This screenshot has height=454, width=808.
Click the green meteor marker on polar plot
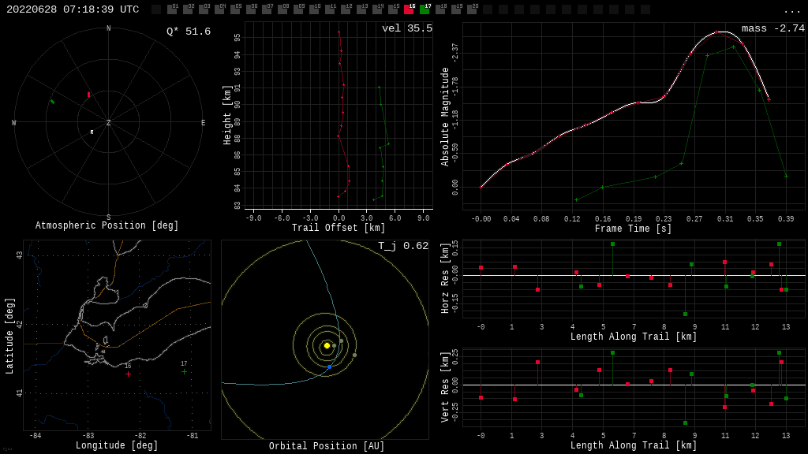[52, 102]
